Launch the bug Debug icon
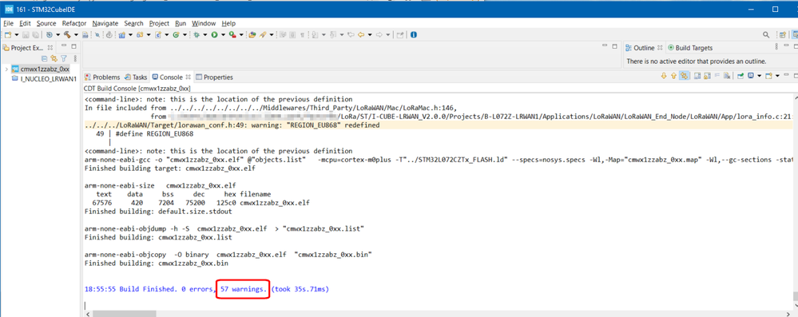This screenshot has height=317, width=798. click(x=196, y=35)
